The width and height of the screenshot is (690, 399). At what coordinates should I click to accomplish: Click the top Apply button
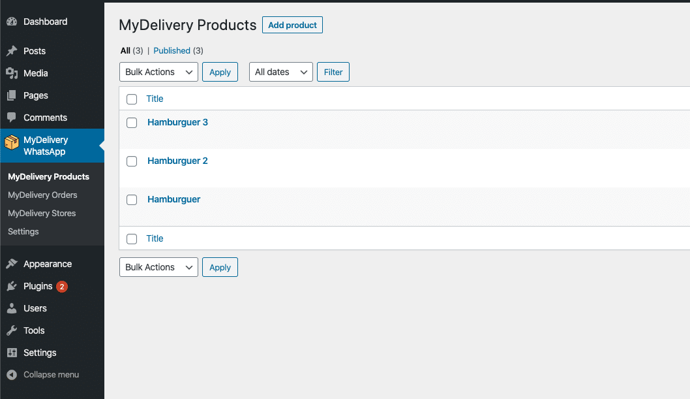tap(220, 72)
